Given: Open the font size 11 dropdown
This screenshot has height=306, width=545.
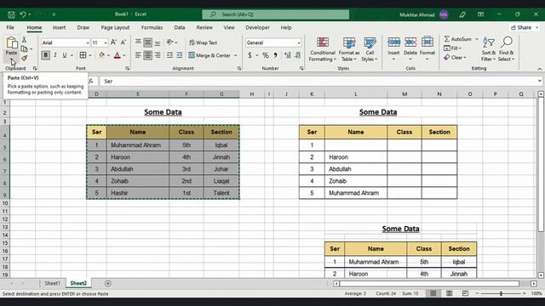Looking at the screenshot, I should coord(106,42).
